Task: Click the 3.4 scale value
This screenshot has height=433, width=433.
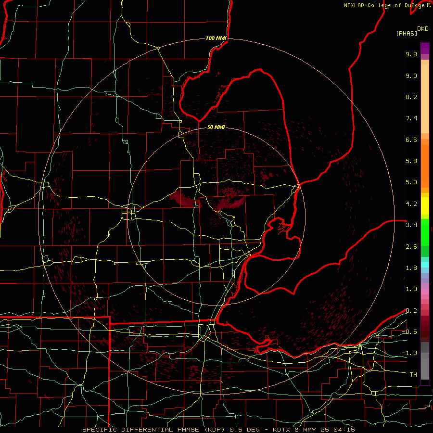Action: (411, 225)
